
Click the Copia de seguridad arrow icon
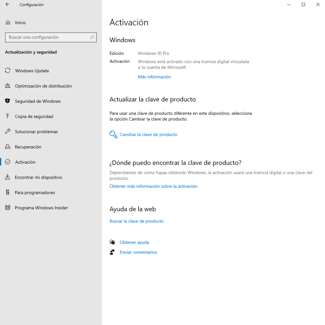(x=8, y=116)
